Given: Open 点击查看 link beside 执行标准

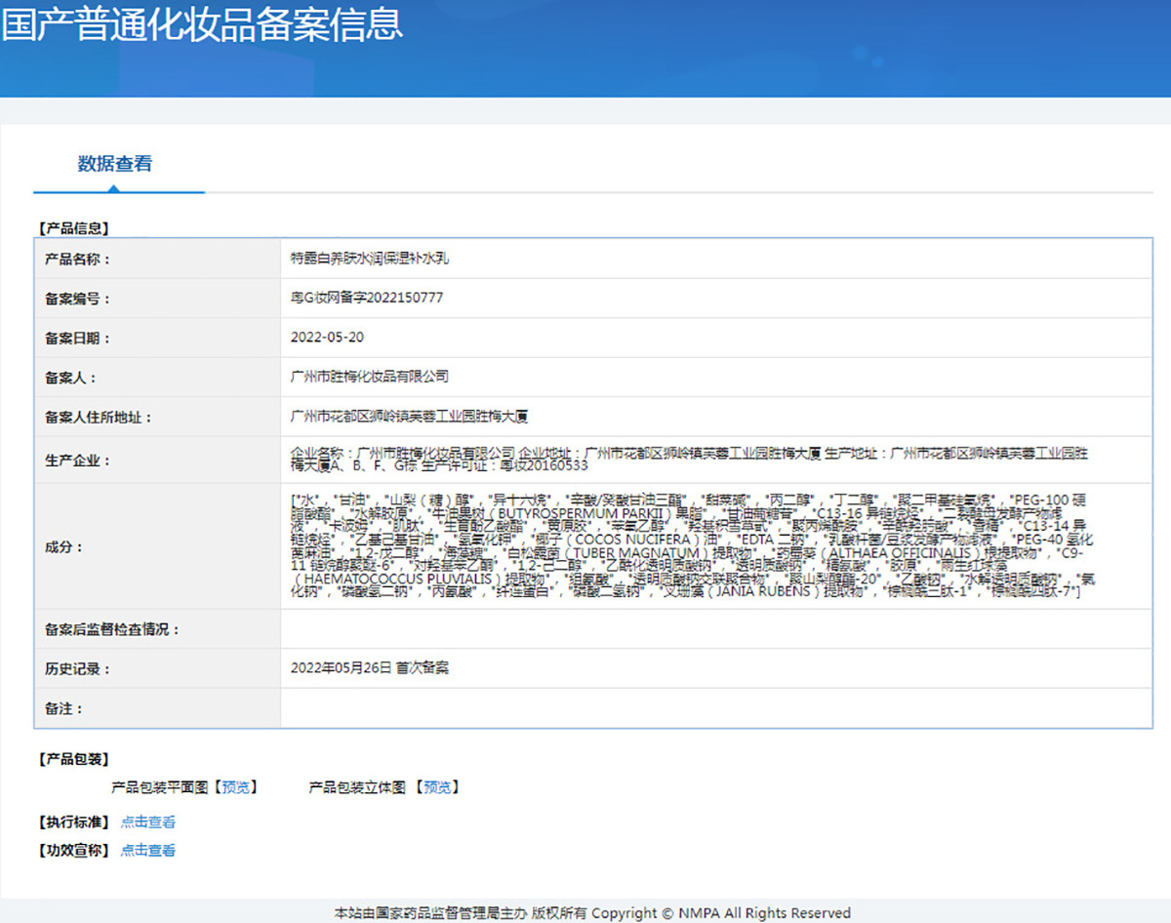Looking at the screenshot, I should click(x=148, y=823).
